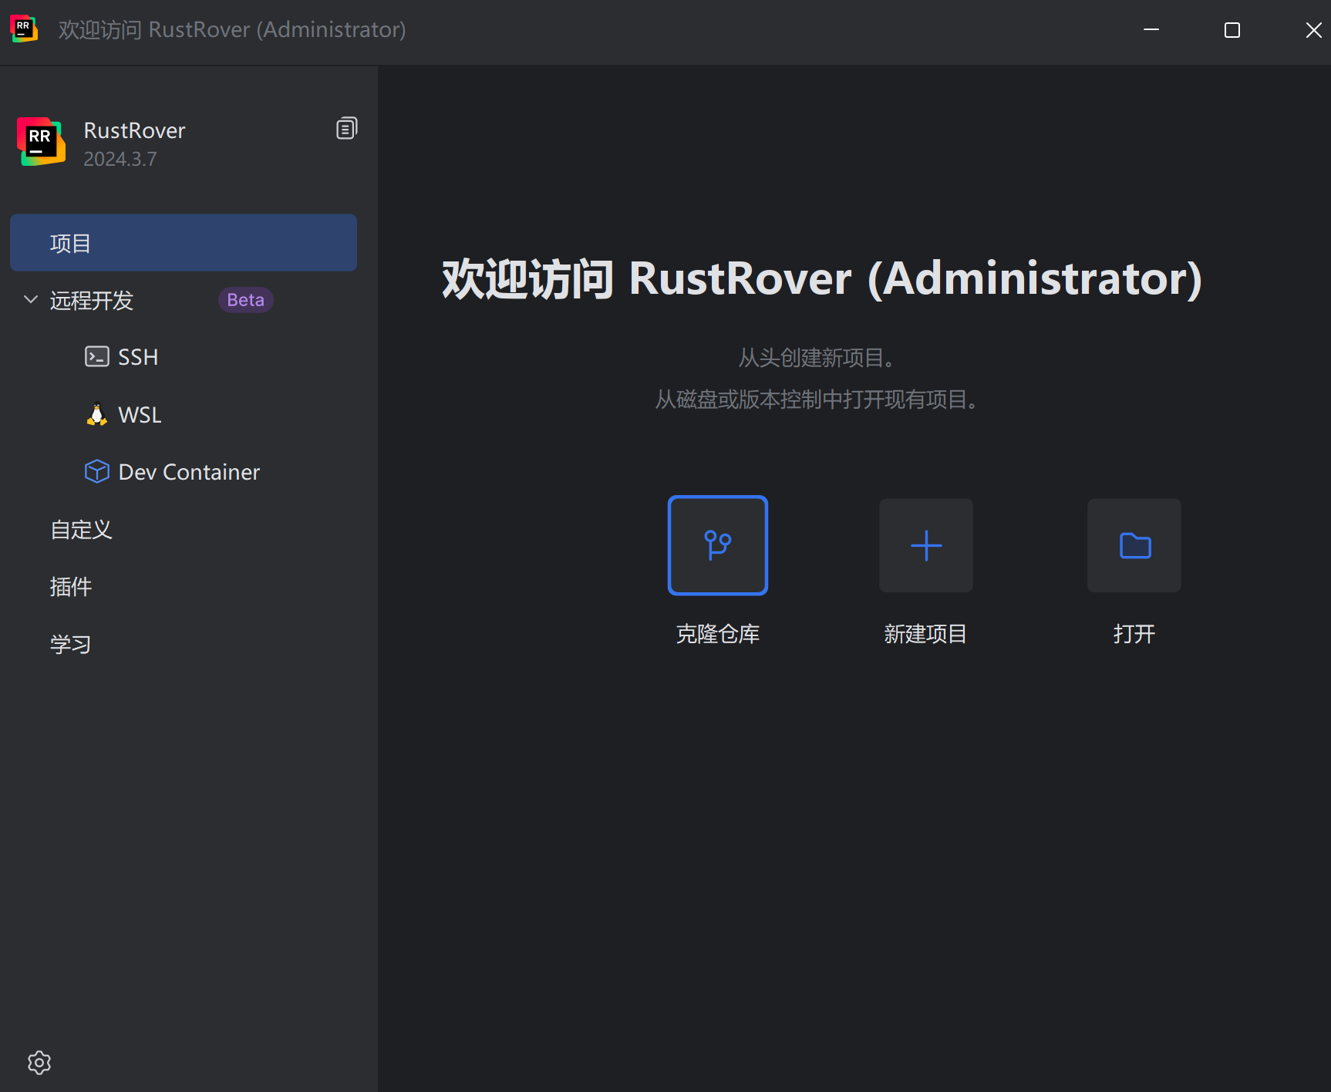Viewport: 1331px width, 1092px height.
Task: Click the Beta badge
Action: tap(246, 300)
